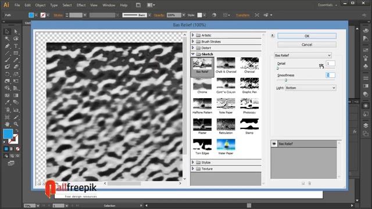The width and height of the screenshot is (372, 209).
Task: Expand the Texture filter folder
Action: coord(193,169)
